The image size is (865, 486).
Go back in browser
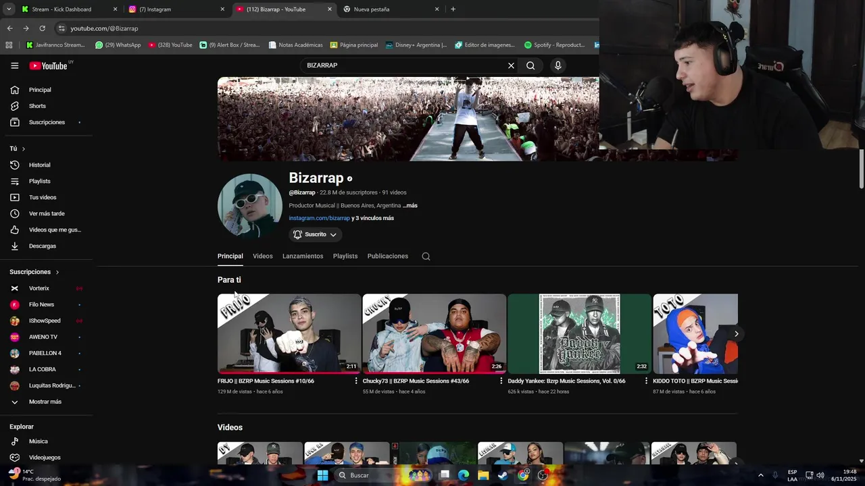point(9,28)
